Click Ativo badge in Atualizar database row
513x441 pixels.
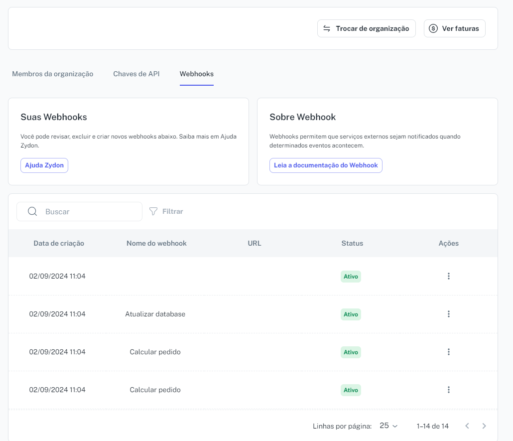[x=351, y=314]
